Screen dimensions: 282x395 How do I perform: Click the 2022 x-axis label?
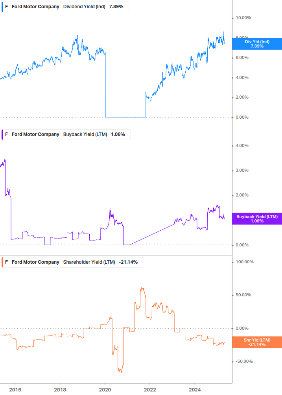click(150, 390)
